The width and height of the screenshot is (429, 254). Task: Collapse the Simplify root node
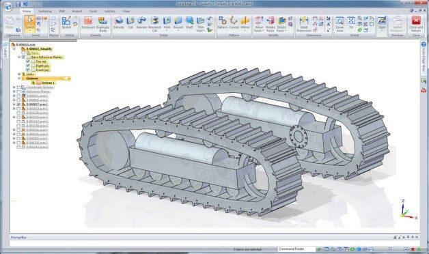click(14, 48)
